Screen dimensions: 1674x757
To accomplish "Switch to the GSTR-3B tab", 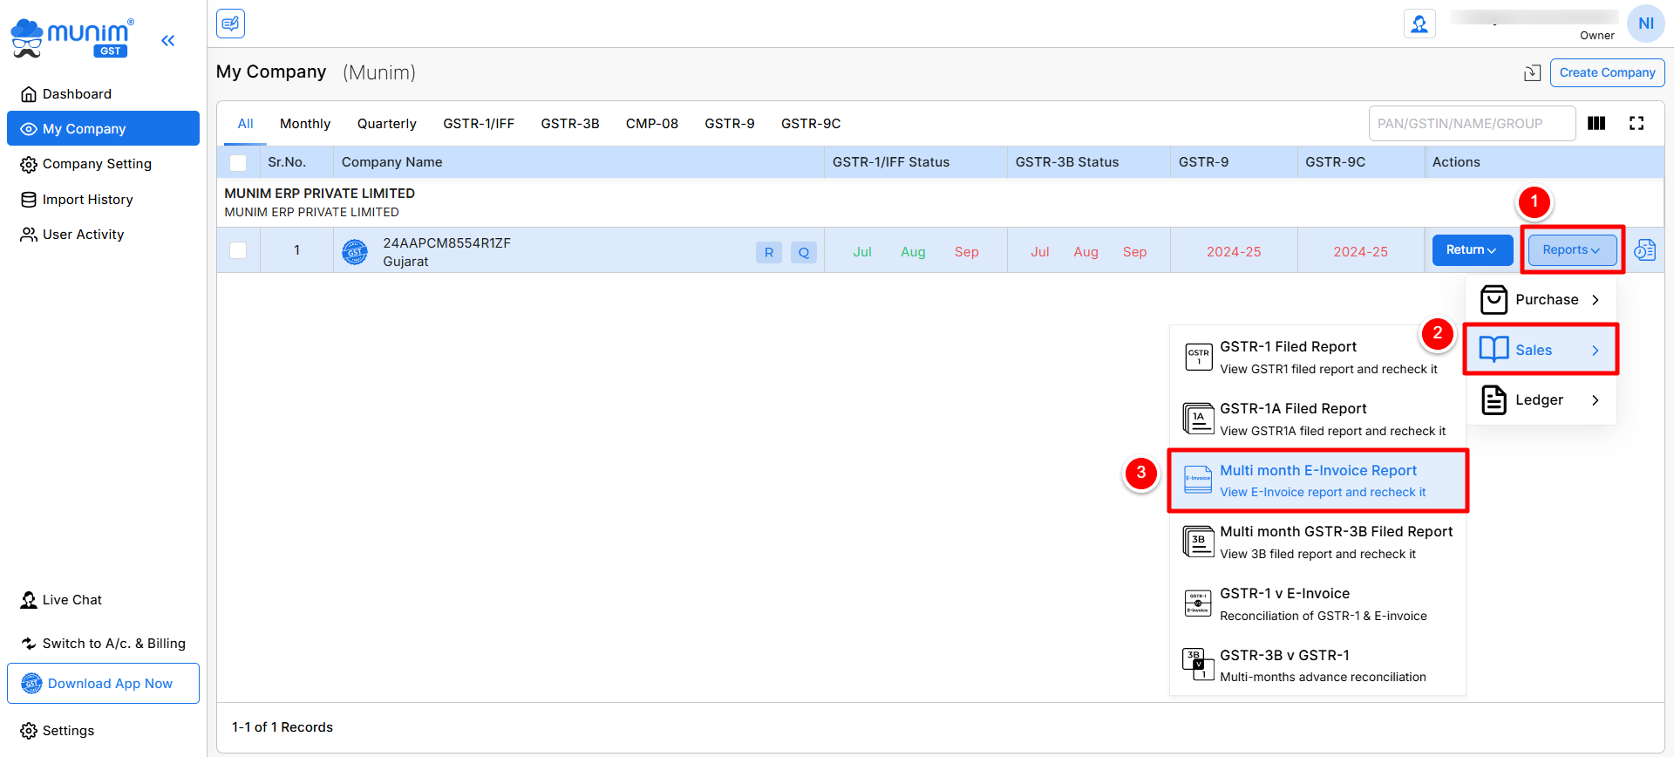I will coord(570,123).
